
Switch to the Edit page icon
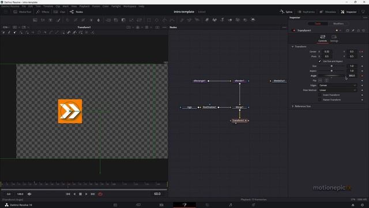click(161, 205)
